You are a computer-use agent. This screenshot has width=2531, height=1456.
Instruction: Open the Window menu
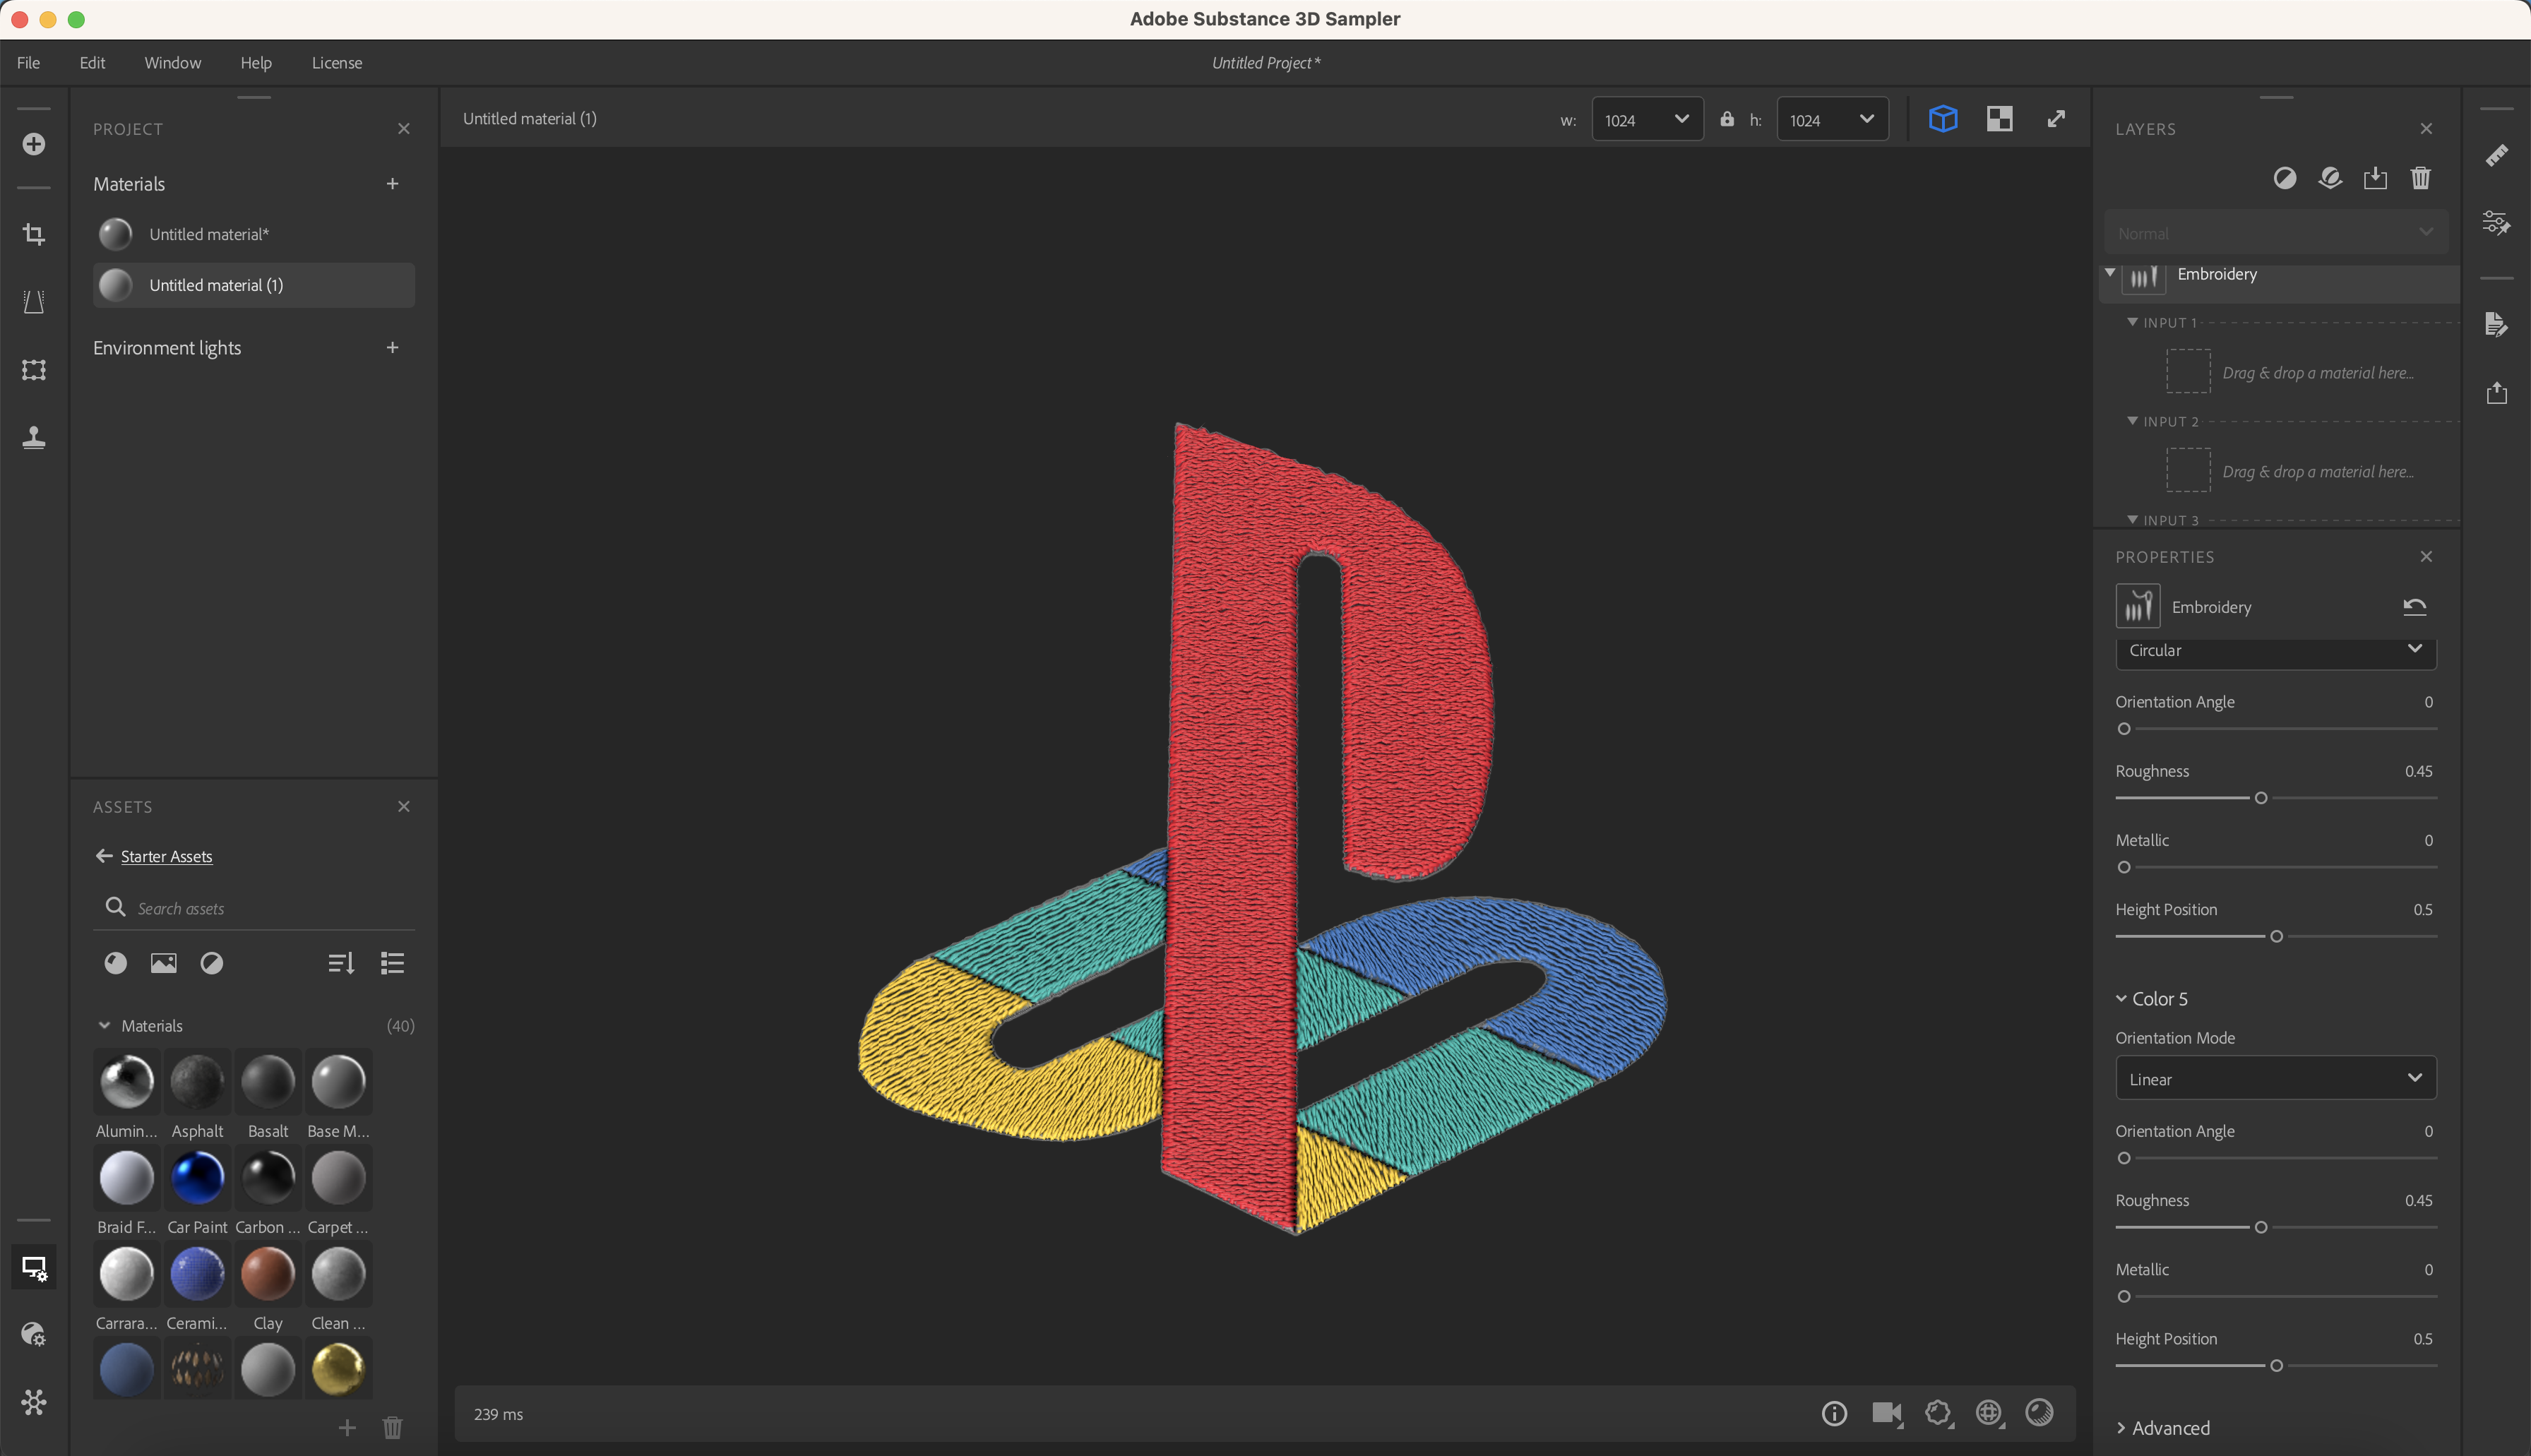pyautogui.click(x=173, y=63)
